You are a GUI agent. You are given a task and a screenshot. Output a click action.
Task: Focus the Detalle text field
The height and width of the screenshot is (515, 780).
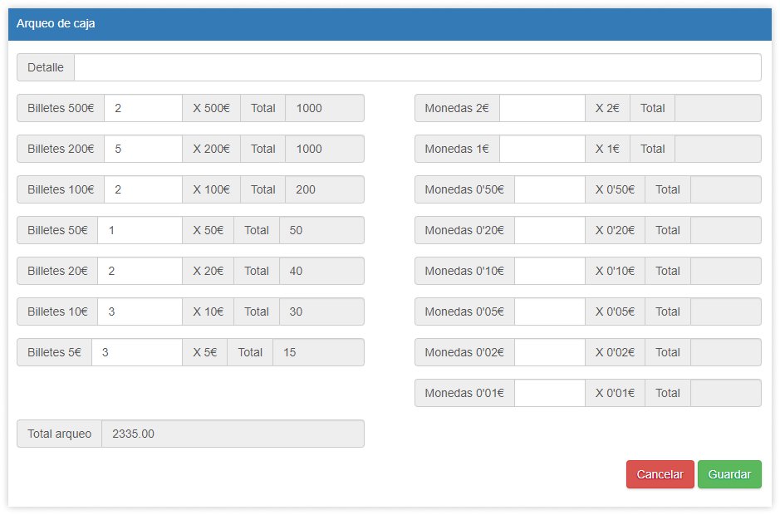pyautogui.click(x=417, y=67)
